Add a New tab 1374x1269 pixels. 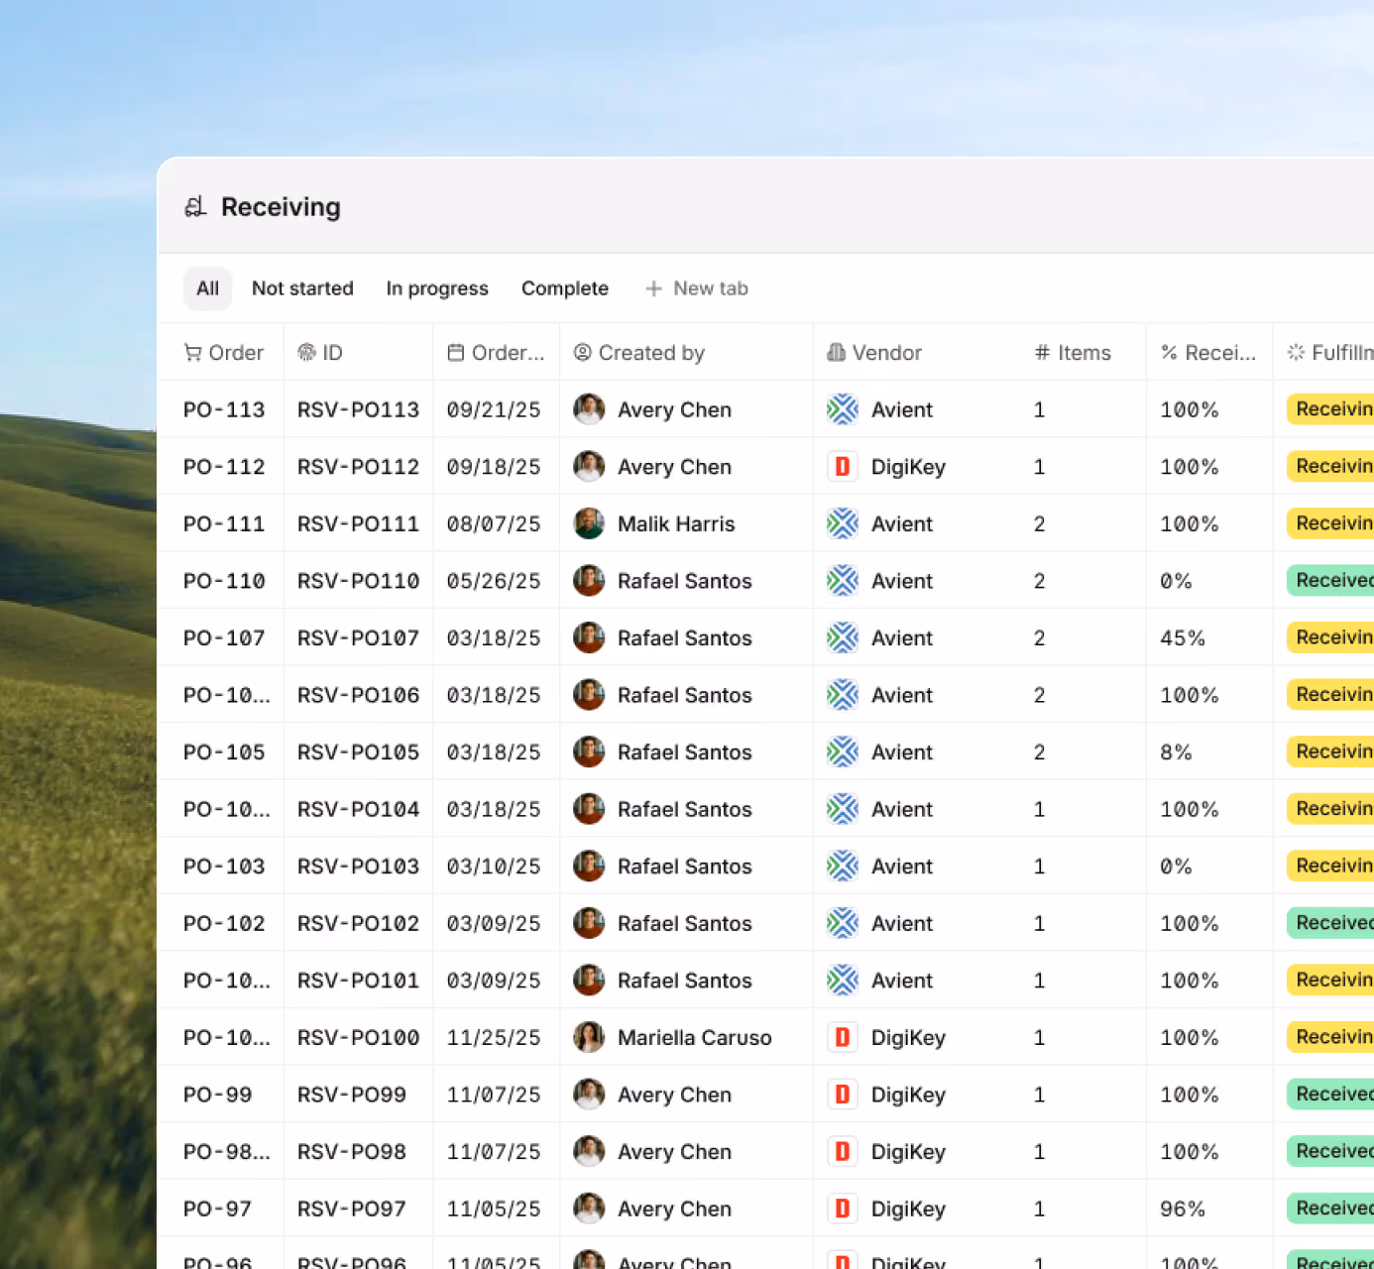click(x=697, y=288)
